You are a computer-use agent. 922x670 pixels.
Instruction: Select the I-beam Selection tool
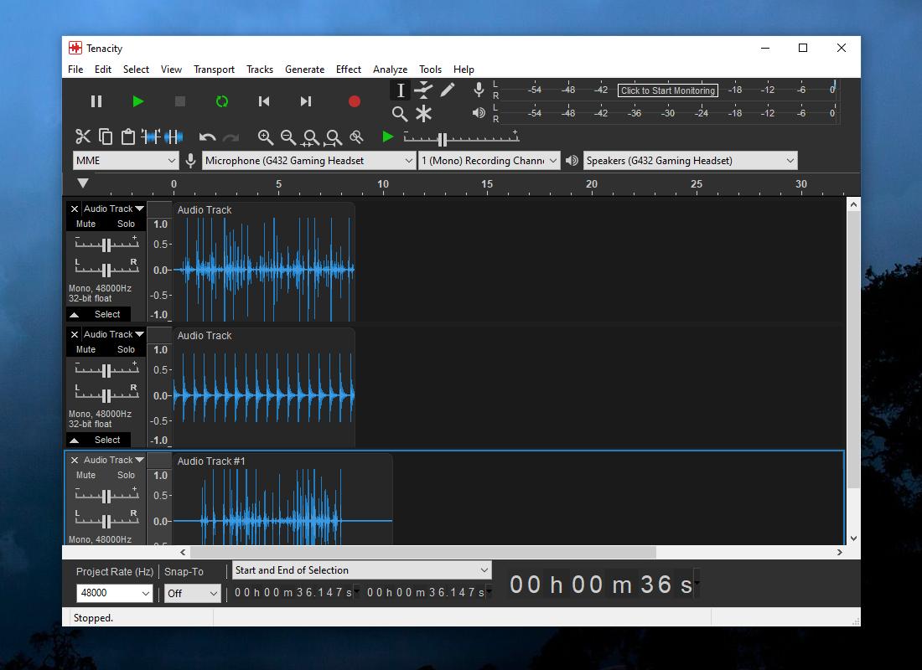point(401,90)
